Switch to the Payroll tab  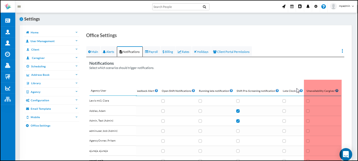[x=151, y=51]
